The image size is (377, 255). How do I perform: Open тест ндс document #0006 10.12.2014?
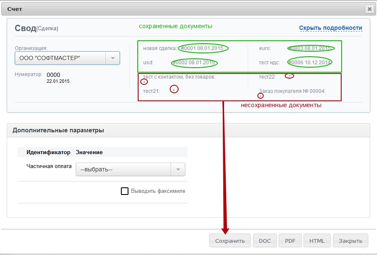click(310, 63)
